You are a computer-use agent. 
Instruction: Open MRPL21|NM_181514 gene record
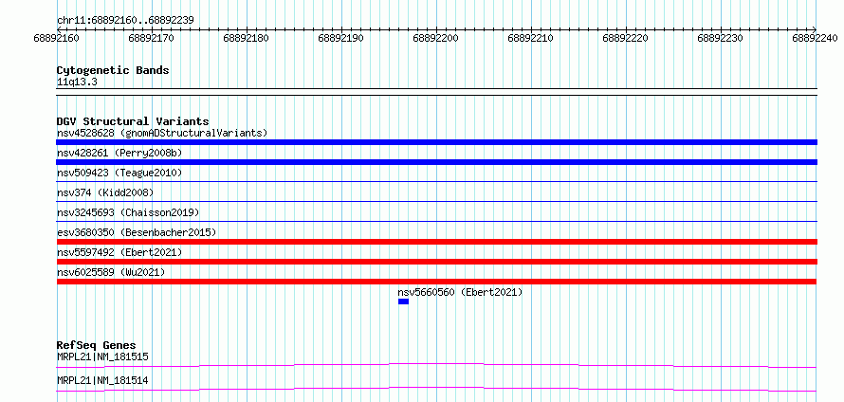coord(102,381)
